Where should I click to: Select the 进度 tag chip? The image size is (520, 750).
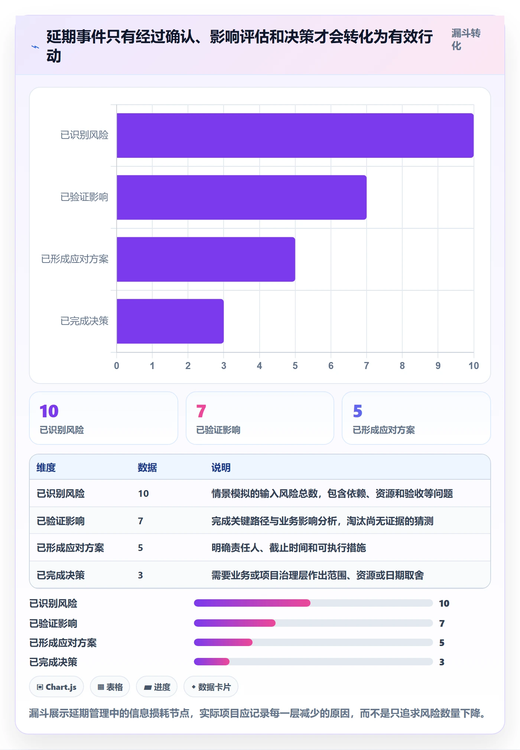pos(157,687)
